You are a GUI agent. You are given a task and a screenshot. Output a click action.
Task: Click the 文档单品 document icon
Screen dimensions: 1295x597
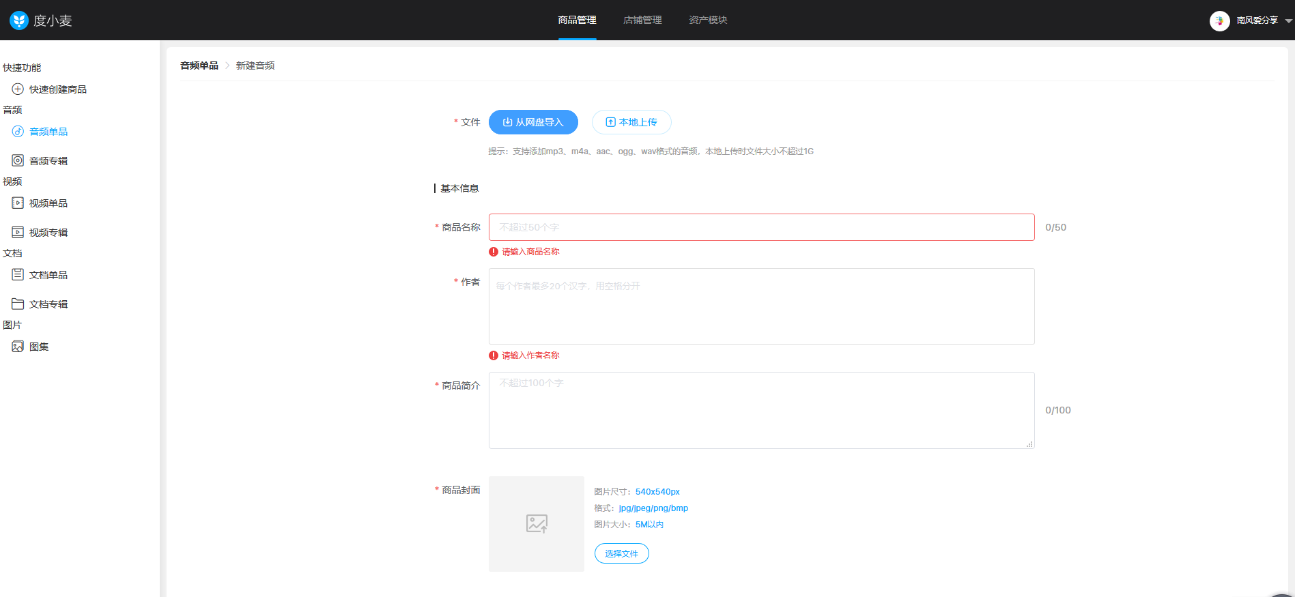coord(18,275)
